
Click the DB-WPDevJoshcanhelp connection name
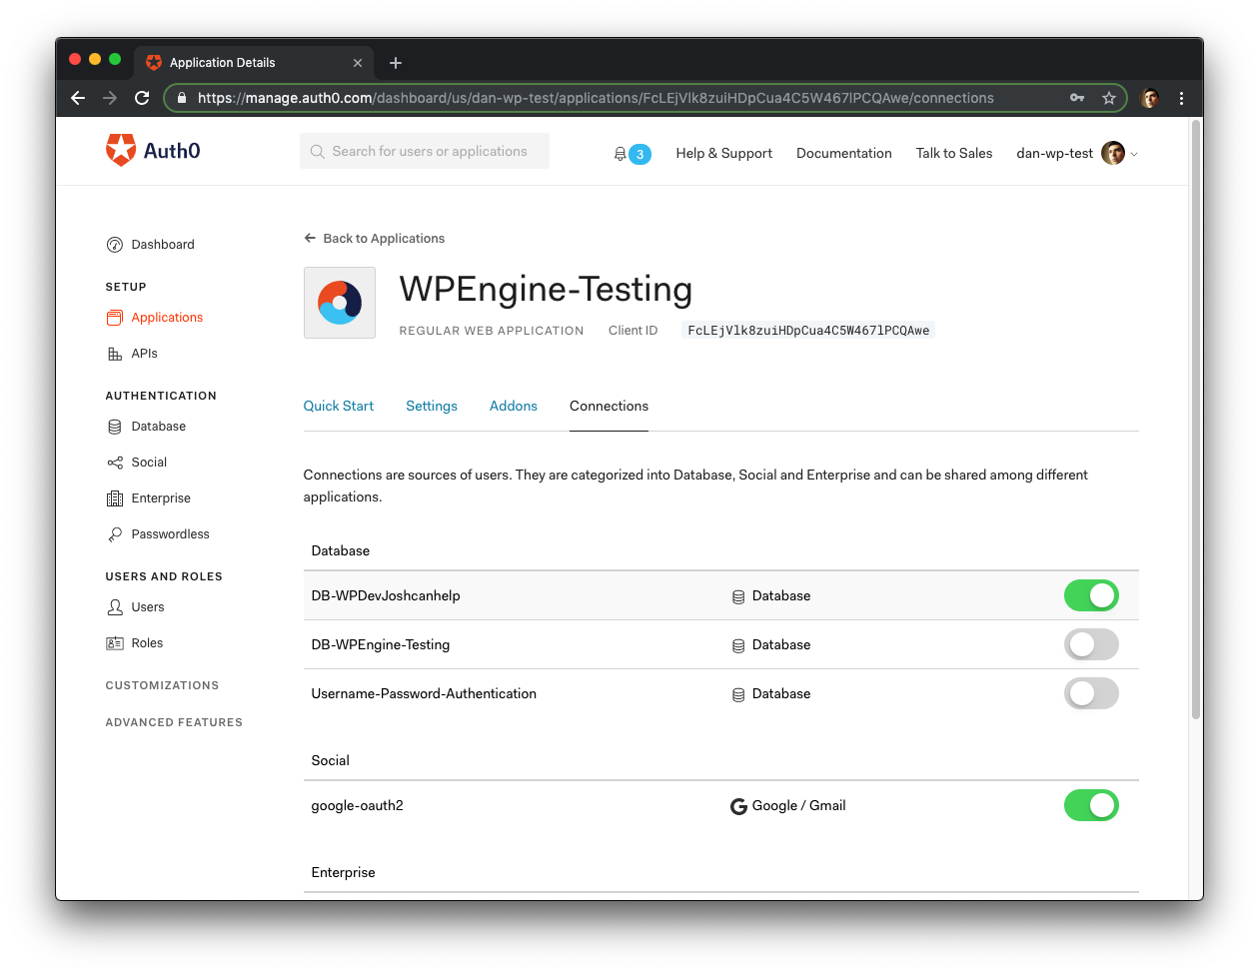tap(386, 596)
